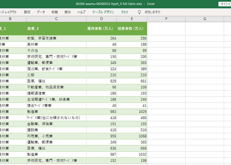The image size is (231, 165).
Task: Select the cell 金融業, 保険業
Action: (x=56, y=124)
